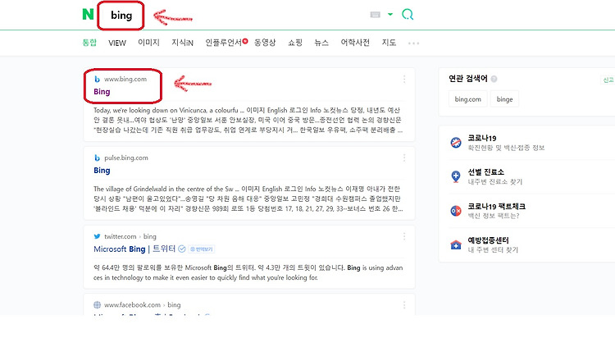Click the help icon beside 연관 검색어

tap(494, 79)
